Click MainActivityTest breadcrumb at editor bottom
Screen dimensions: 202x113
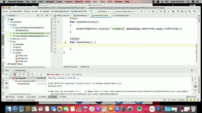click(x=70, y=67)
